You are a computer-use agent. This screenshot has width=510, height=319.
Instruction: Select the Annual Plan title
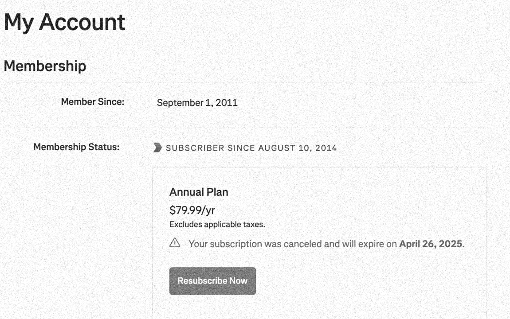tap(199, 192)
